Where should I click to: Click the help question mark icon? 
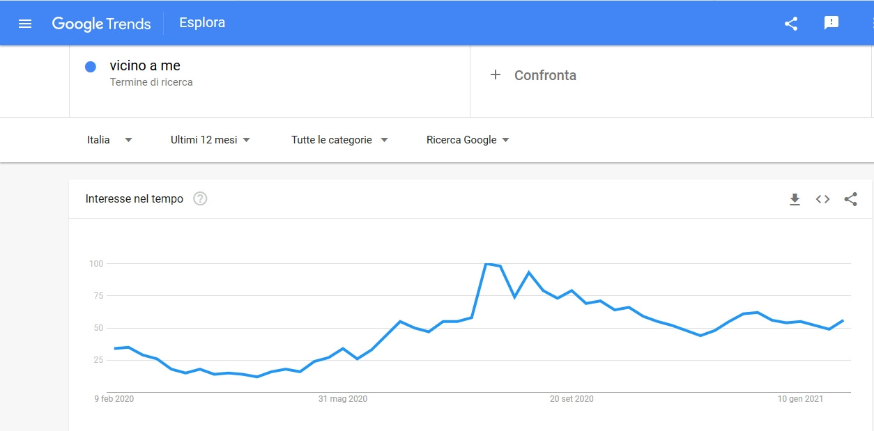coord(200,199)
